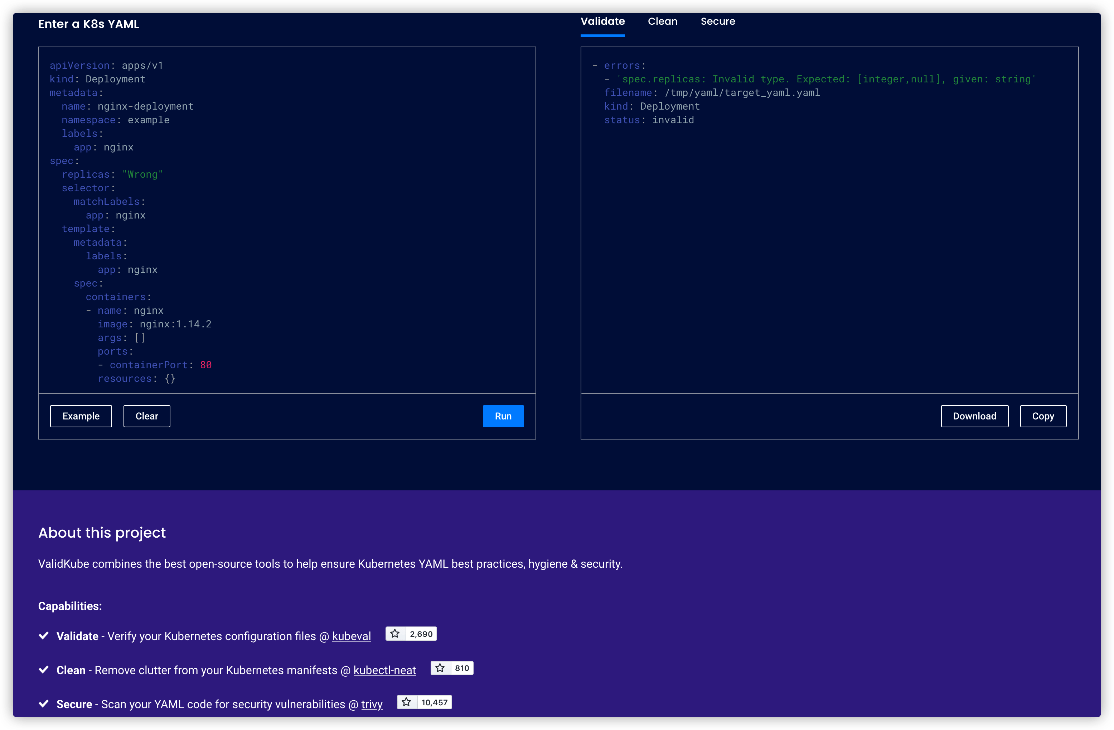This screenshot has height=730, width=1114.
Task: Open the kubectl-neat link
Action: coord(384,671)
